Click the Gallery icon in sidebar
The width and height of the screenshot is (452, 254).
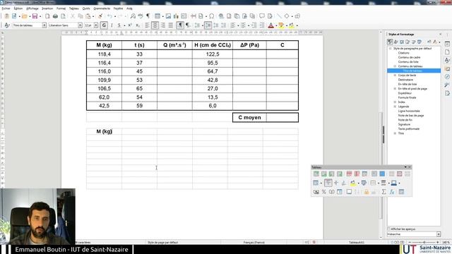[447, 69]
